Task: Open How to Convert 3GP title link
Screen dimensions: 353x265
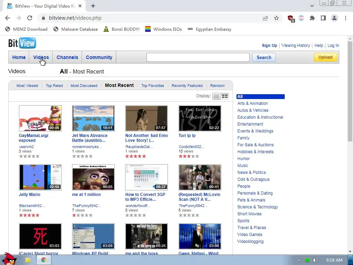Action: click(145, 197)
